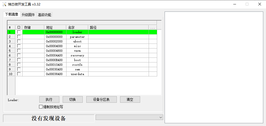This screenshot has width=266, height=126.
Task: Select the 'oem' name cell
Action: click(77, 69)
